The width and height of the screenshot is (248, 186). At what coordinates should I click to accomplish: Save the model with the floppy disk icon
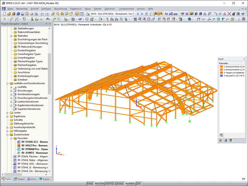click(x=22, y=14)
